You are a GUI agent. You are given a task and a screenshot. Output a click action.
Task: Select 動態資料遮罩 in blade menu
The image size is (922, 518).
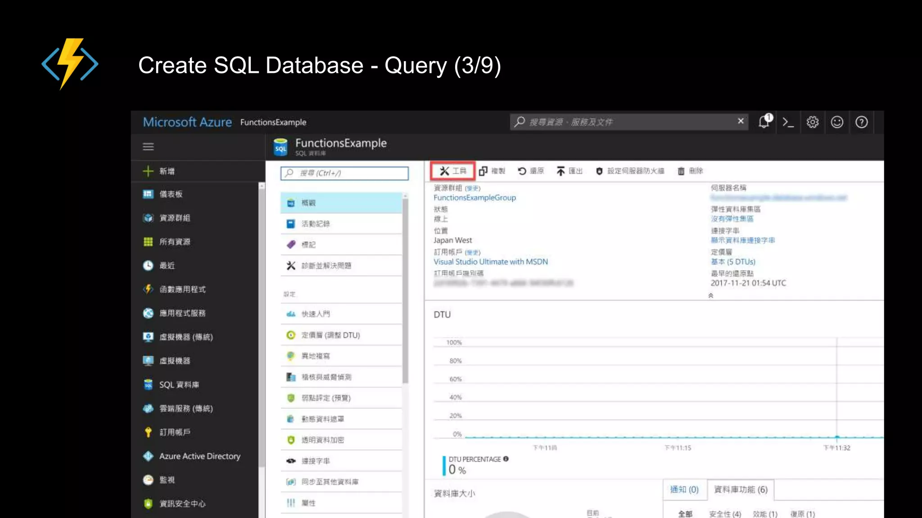pyautogui.click(x=341, y=419)
